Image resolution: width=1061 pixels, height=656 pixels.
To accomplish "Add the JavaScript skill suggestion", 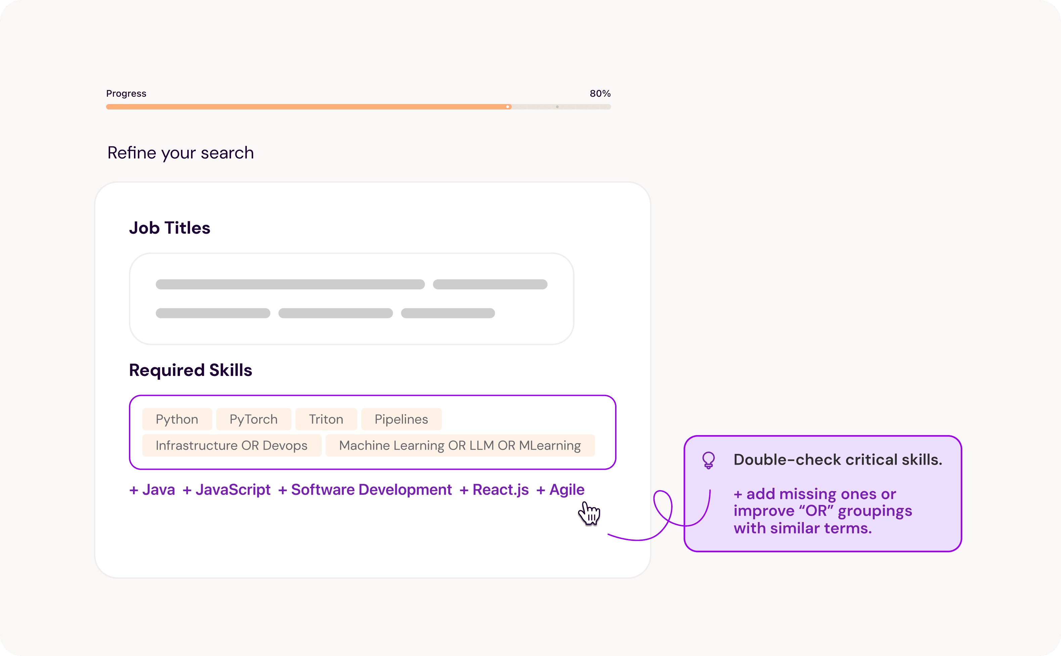I will pos(226,490).
